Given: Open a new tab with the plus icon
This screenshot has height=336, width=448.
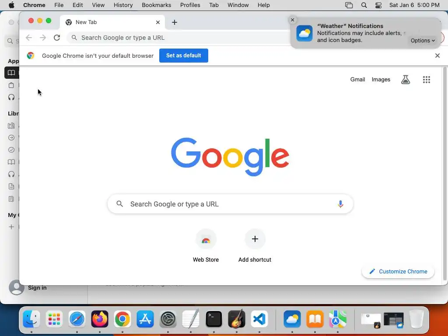Looking at the screenshot, I should tap(174, 22).
